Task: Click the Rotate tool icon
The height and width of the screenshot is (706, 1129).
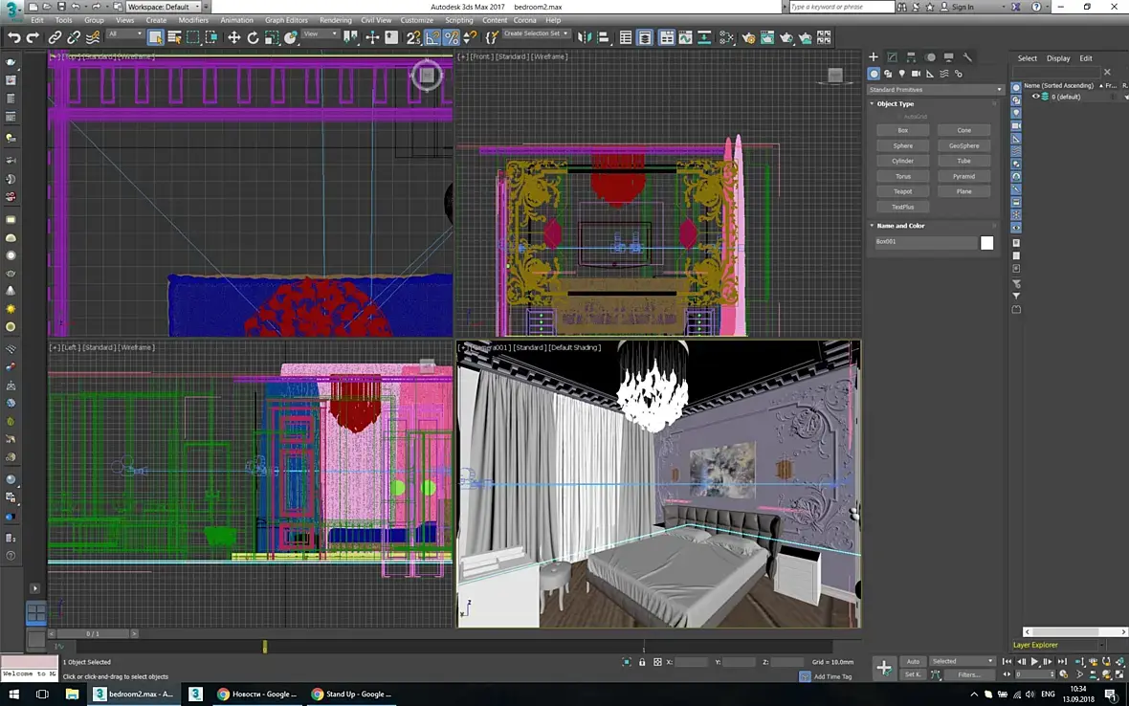Action: tap(253, 37)
